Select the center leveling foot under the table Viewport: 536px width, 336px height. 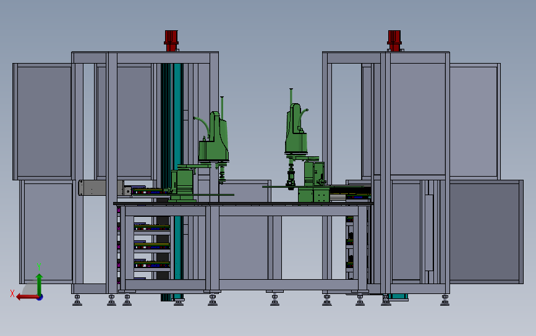(x=275, y=299)
